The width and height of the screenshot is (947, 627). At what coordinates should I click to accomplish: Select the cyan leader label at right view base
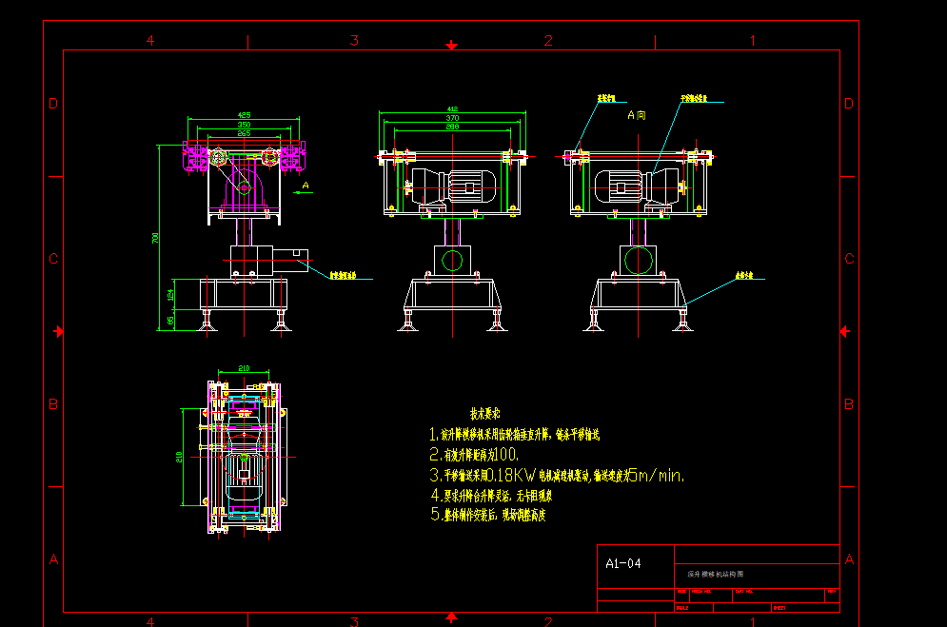click(x=744, y=276)
